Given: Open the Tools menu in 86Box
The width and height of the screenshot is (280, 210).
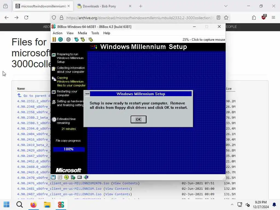Looking at the screenshot, I should 95,33.
